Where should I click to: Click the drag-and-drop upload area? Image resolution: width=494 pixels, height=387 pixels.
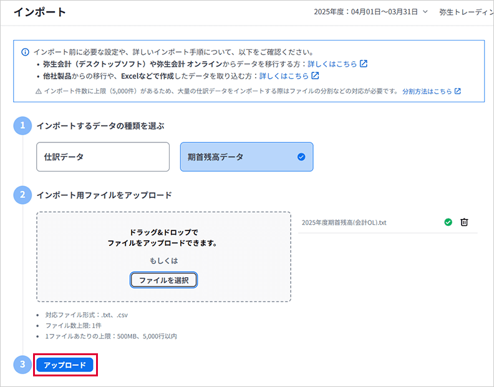point(163,256)
